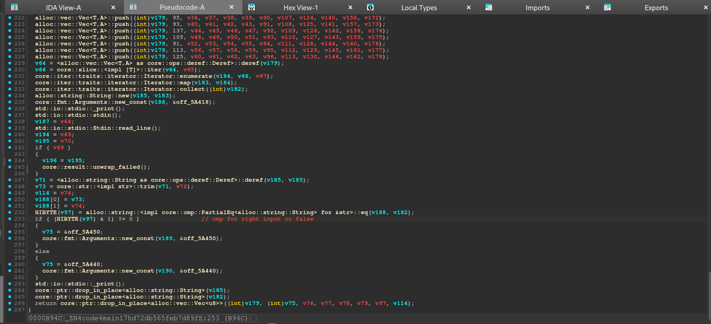Toggle breakpoint dot on line 245
711x324 pixels.
pos(10,167)
